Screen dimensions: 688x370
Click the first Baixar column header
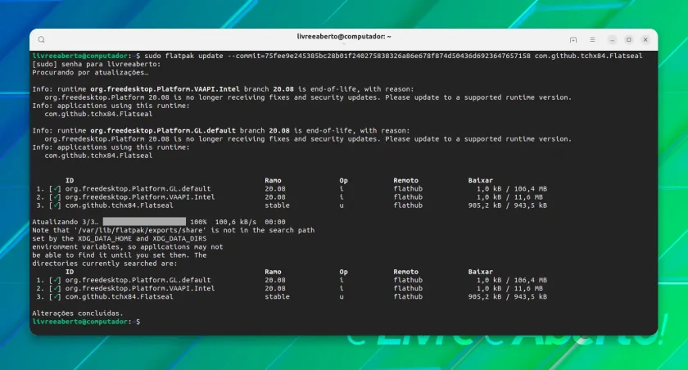[481, 181]
